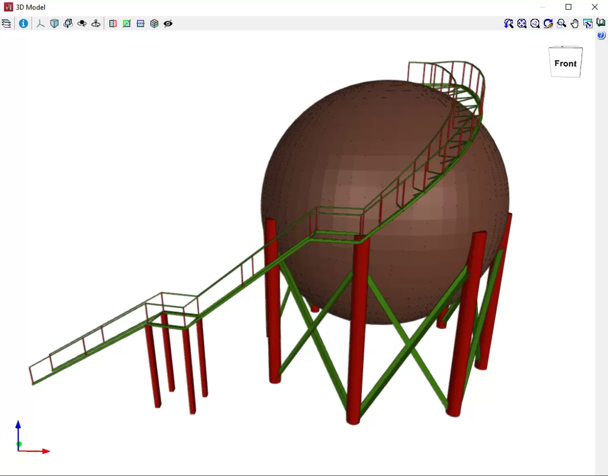The width and height of the screenshot is (608, 476).
Task: Click the multicolored layered cube icon
Action: pos(154,24)
